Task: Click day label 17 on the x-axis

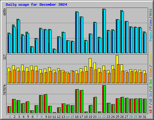Action: click(81, 117)
